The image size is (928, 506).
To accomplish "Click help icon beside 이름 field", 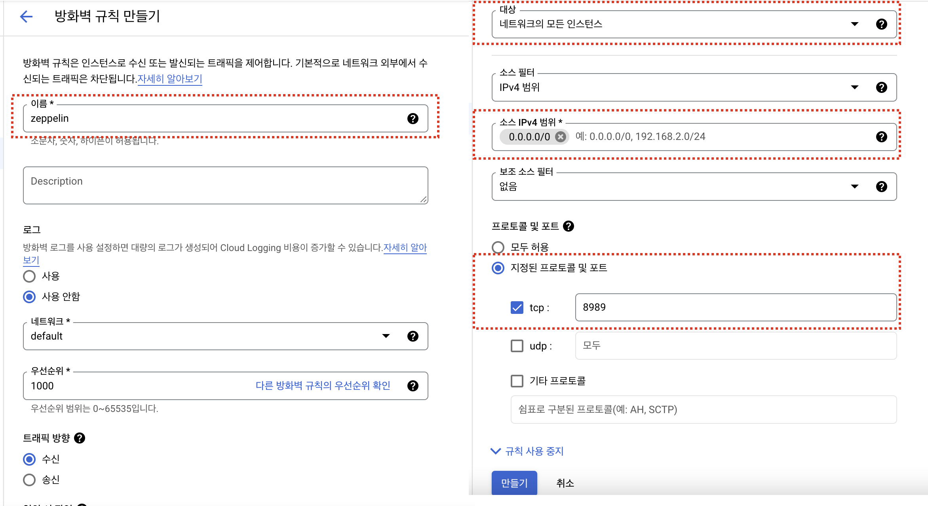I will (413, 119).
